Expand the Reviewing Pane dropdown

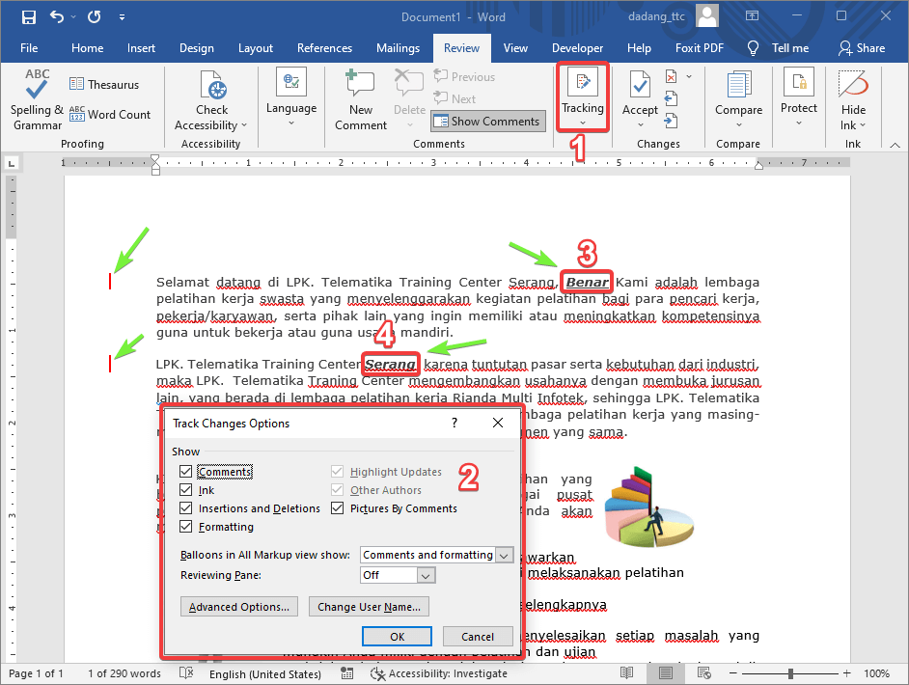click(x=427, y=575)
